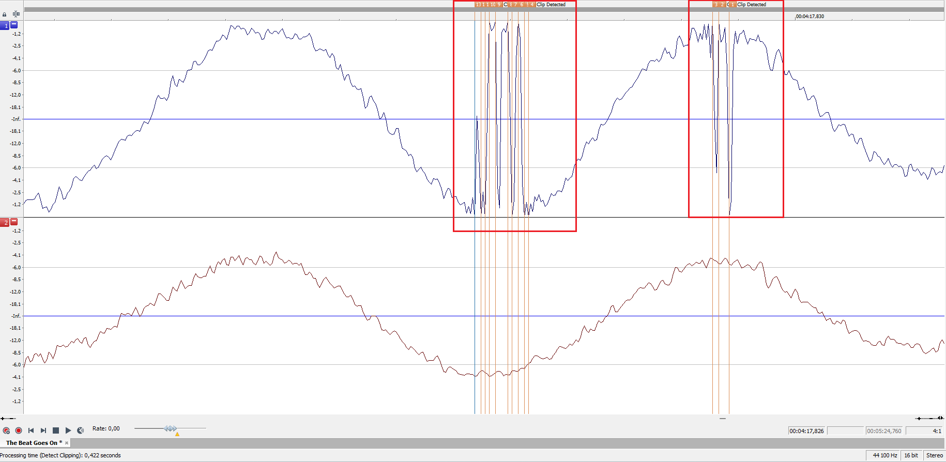The height and width of the screenshot is (462, 946).
Task: Toggle channel 1 selection button
Action: tap(5, 25)
